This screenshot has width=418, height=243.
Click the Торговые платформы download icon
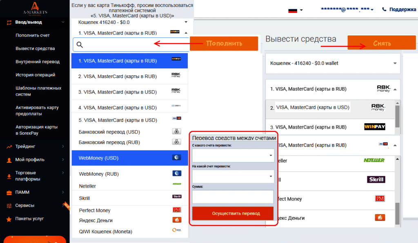pyautogui.click(x=9, y=177)
